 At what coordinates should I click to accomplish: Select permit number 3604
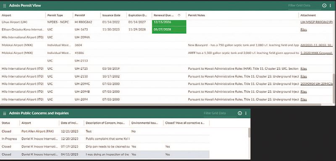click(78, 45)
